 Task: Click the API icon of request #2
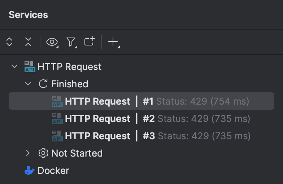(57, 119)
